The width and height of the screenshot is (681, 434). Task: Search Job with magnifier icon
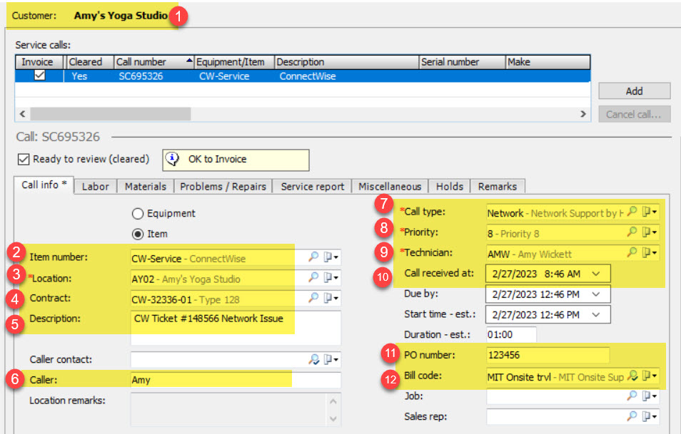tap(632, 395)
